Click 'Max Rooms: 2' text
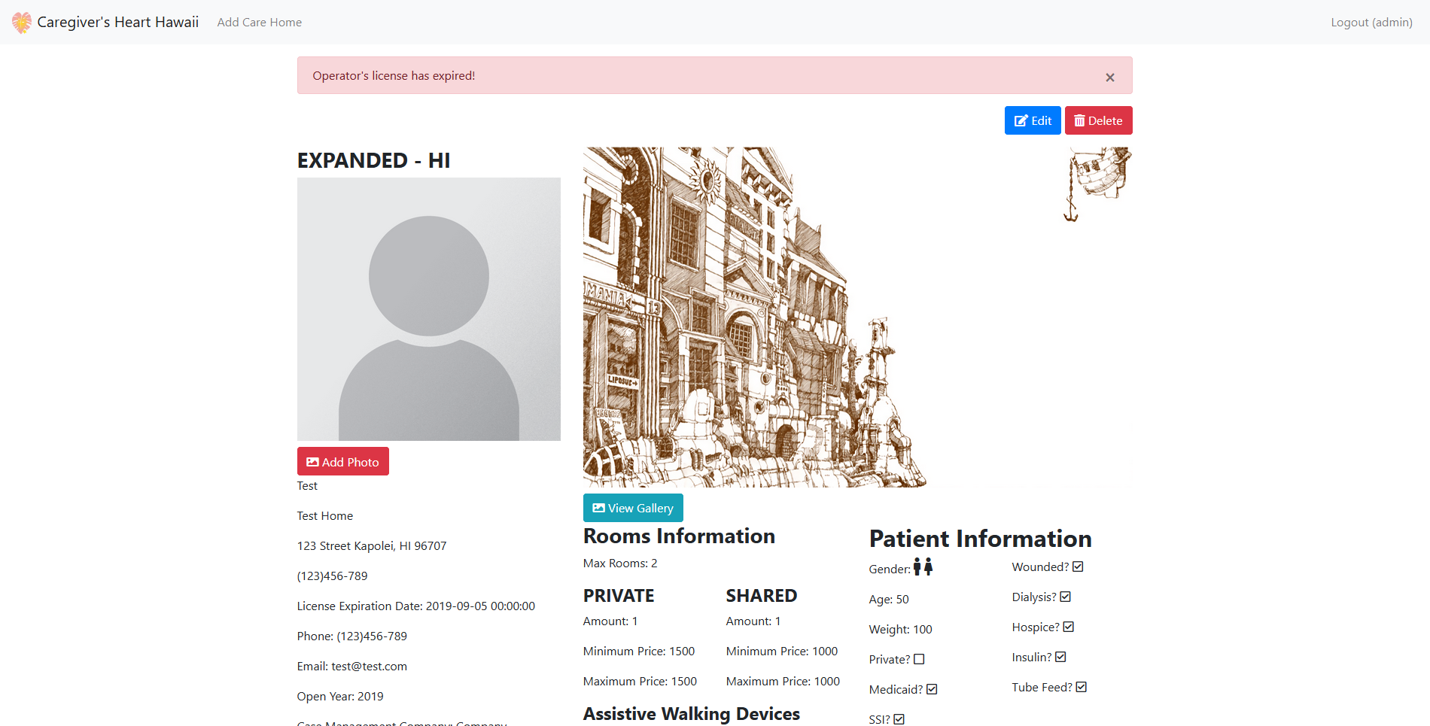The image size is (1430, 726). (620, 563)
